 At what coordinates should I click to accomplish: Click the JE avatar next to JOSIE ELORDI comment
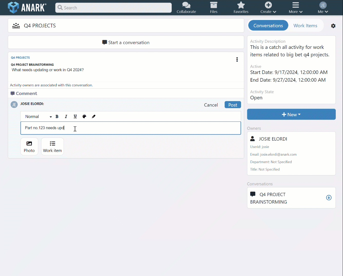click(x=14, y=105)
